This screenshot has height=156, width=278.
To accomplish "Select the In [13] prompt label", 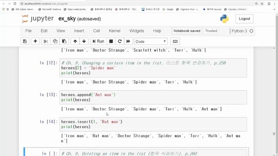I will click(49, 94).
